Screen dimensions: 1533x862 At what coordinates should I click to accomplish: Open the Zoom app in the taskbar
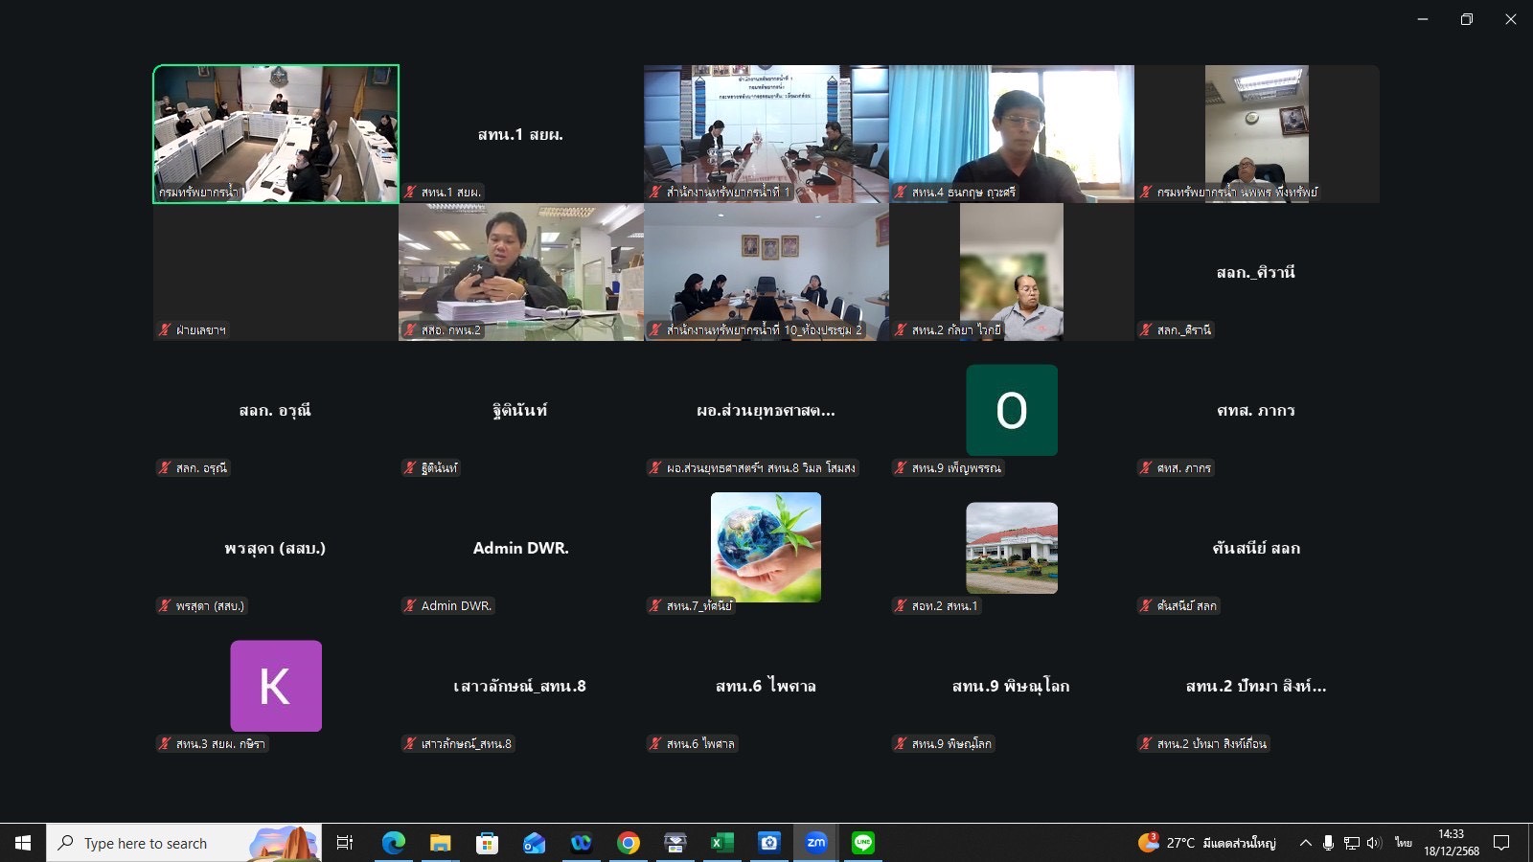click(815, 843)
